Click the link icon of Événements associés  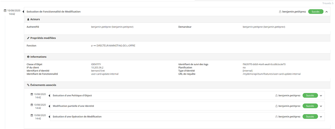coord(28,85)
